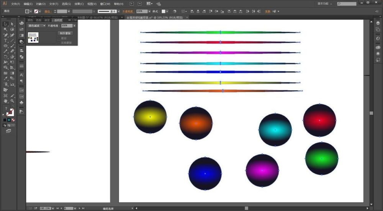Select the black arrow Selection tool

6,24
